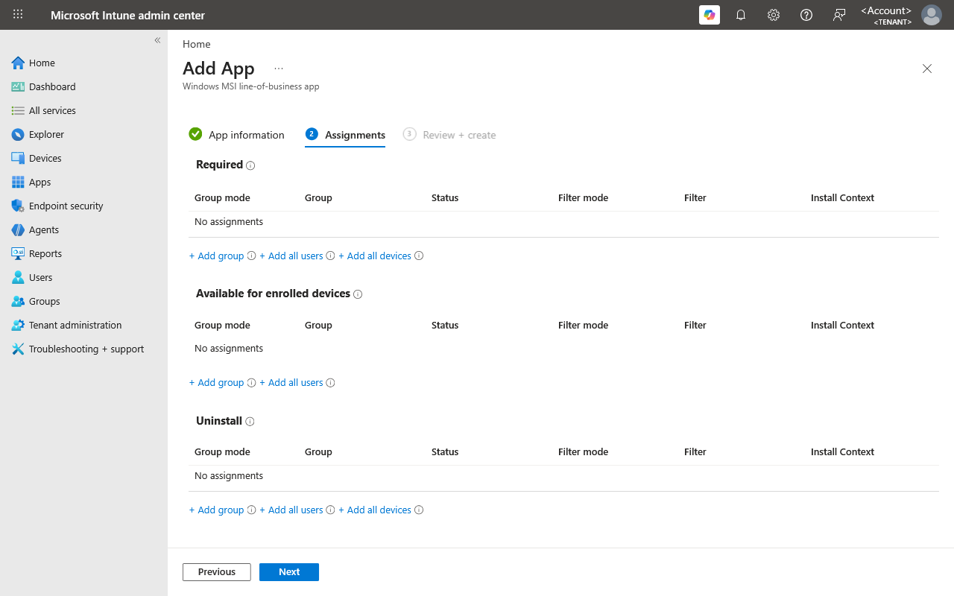Open the settings gear
Viewport: 954px width, 596px height.
coord(774,15)
